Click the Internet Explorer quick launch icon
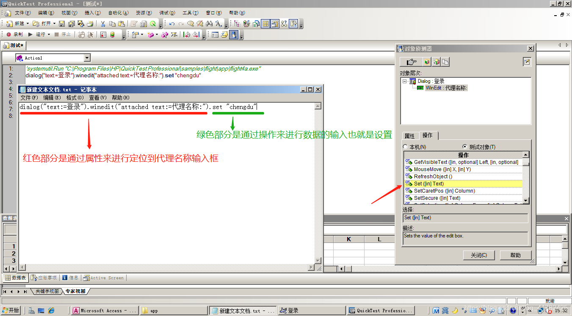Viewport: 572px width, 316px height. [51, 311]
